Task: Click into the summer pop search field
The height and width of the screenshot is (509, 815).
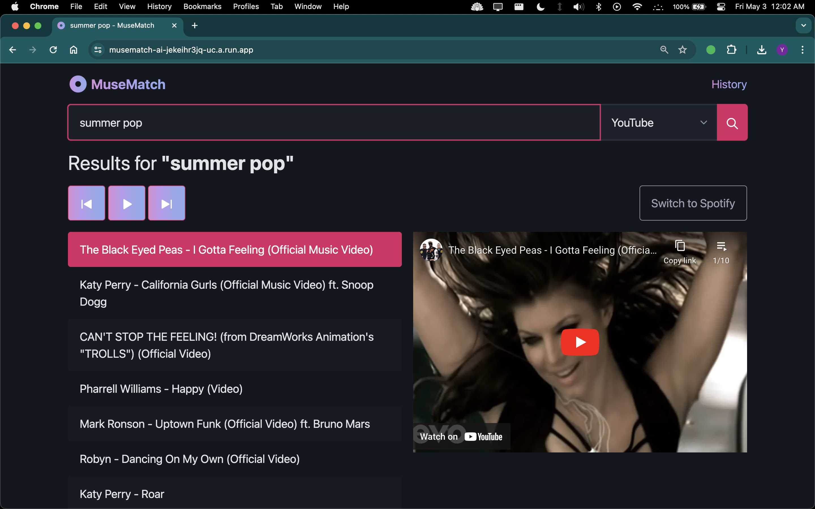Action: [333, 122]
